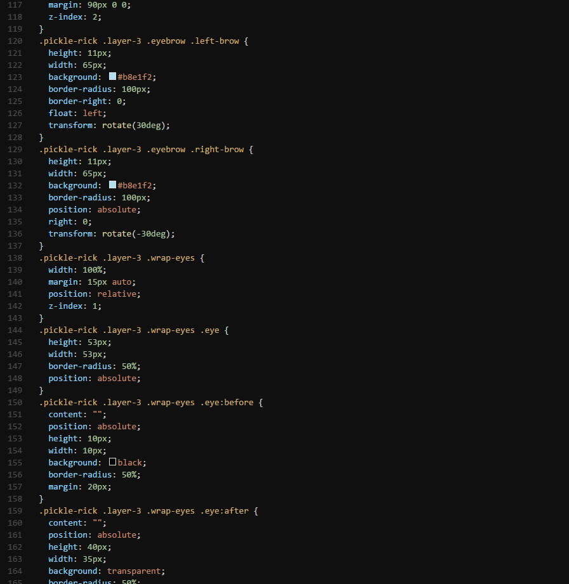Click 'position: absolute;' on line 161

tap(95, 535)
